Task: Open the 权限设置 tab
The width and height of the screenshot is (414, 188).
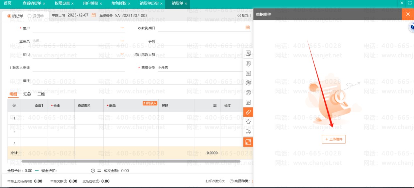Action: point(62,3)
